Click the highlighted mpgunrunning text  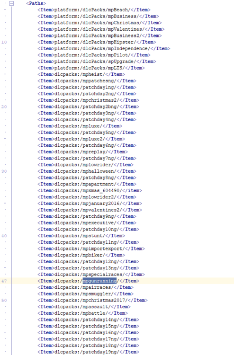[99, 281]
